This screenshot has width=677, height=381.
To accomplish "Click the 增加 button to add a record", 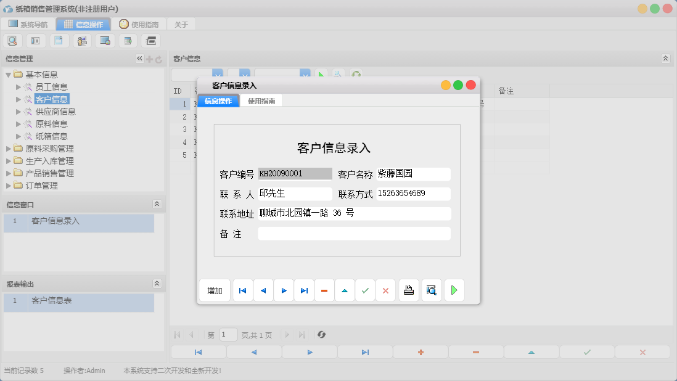I will [x=214, y=290].
